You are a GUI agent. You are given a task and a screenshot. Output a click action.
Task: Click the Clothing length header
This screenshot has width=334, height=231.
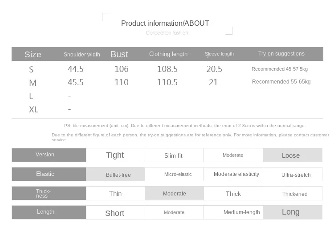tap(168, 54)
